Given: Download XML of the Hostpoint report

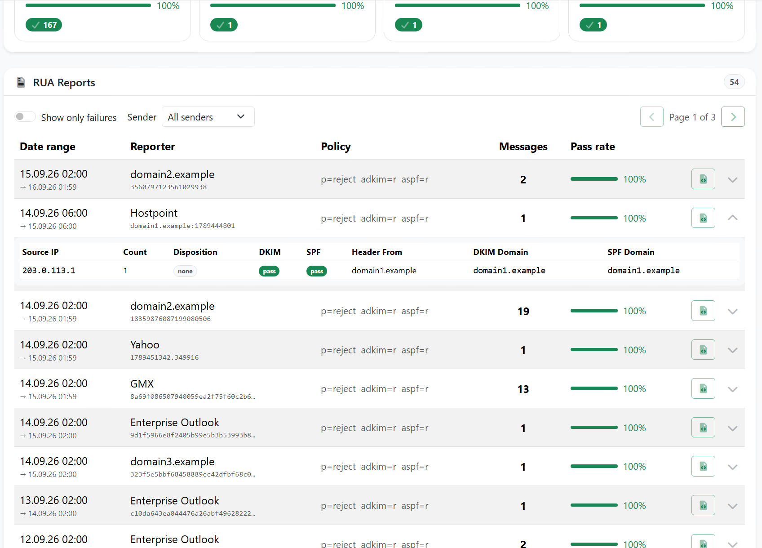Looking at the screenshot, I should 703,218.
